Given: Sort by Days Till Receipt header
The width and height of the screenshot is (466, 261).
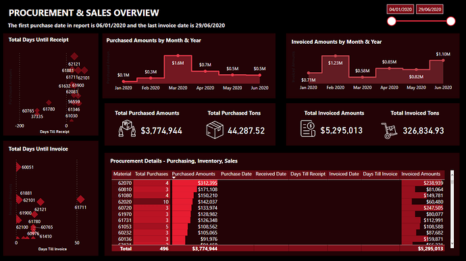Looking at the screenshot, I should (x=308, y=174).
